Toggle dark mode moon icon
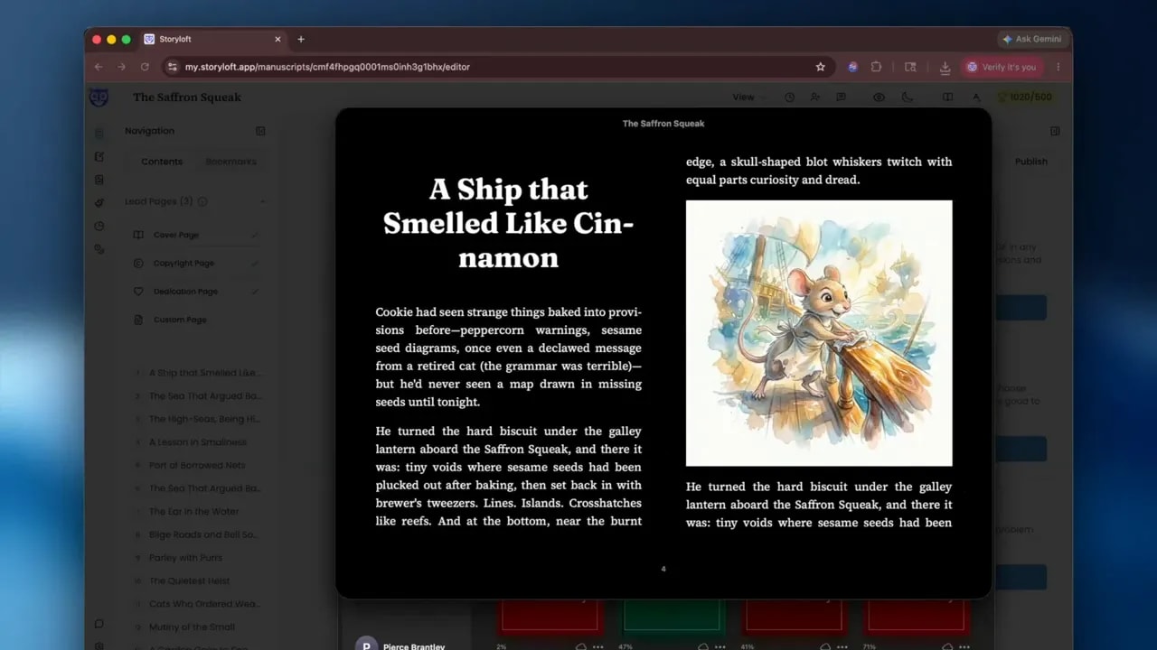 (908, 97)
